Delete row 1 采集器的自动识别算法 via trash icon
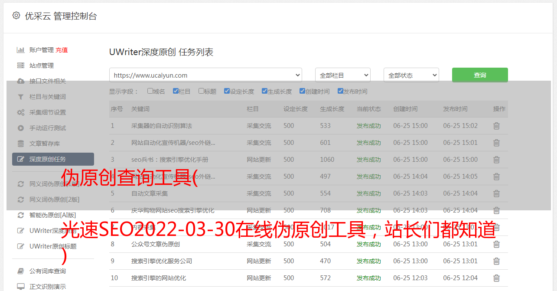Image resolution: width=557 pixels, height=291 pixels. (x=496, y=126)
